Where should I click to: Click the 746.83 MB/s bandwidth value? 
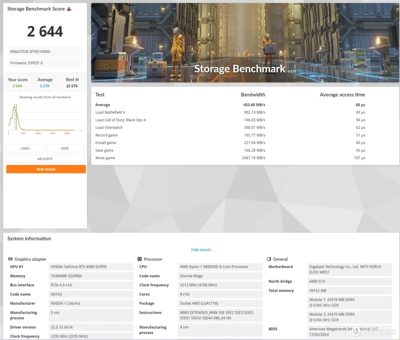pos(254,120)
